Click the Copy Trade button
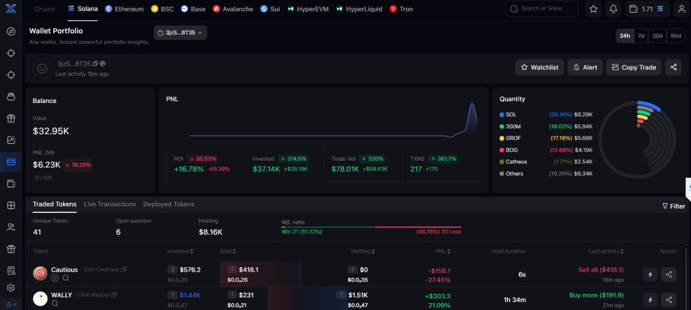This screenshot has width=691, height=310. click(x=633, y=67)
